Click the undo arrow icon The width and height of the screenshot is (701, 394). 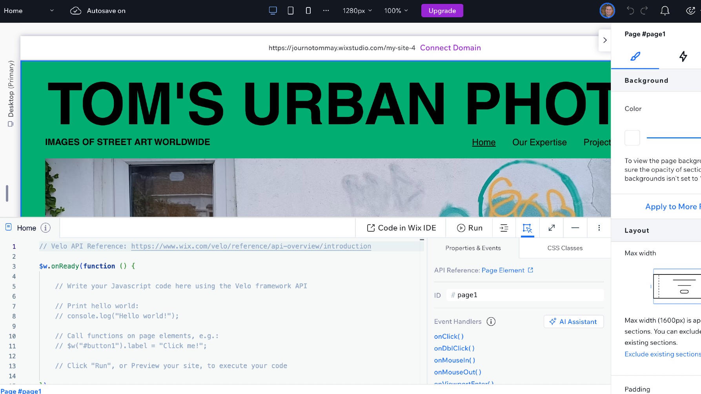click(630, 11)
